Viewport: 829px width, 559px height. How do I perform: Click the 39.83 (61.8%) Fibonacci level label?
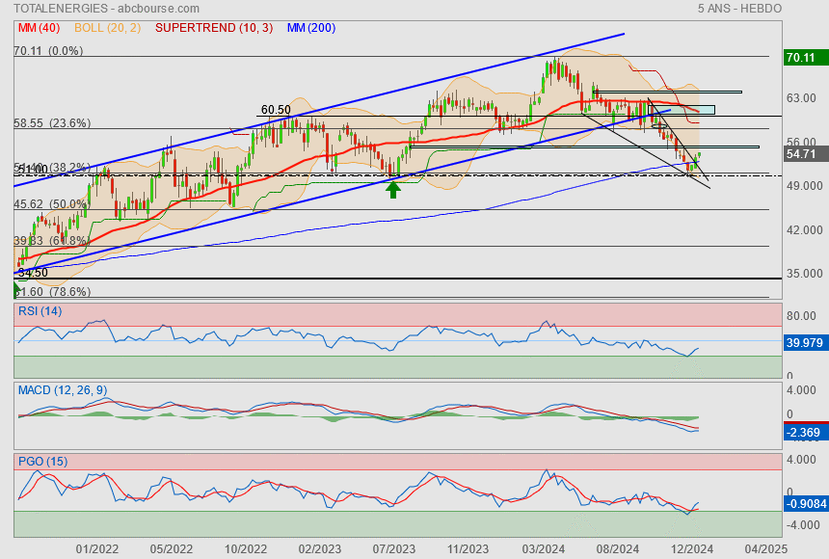(x=51, y=241)
